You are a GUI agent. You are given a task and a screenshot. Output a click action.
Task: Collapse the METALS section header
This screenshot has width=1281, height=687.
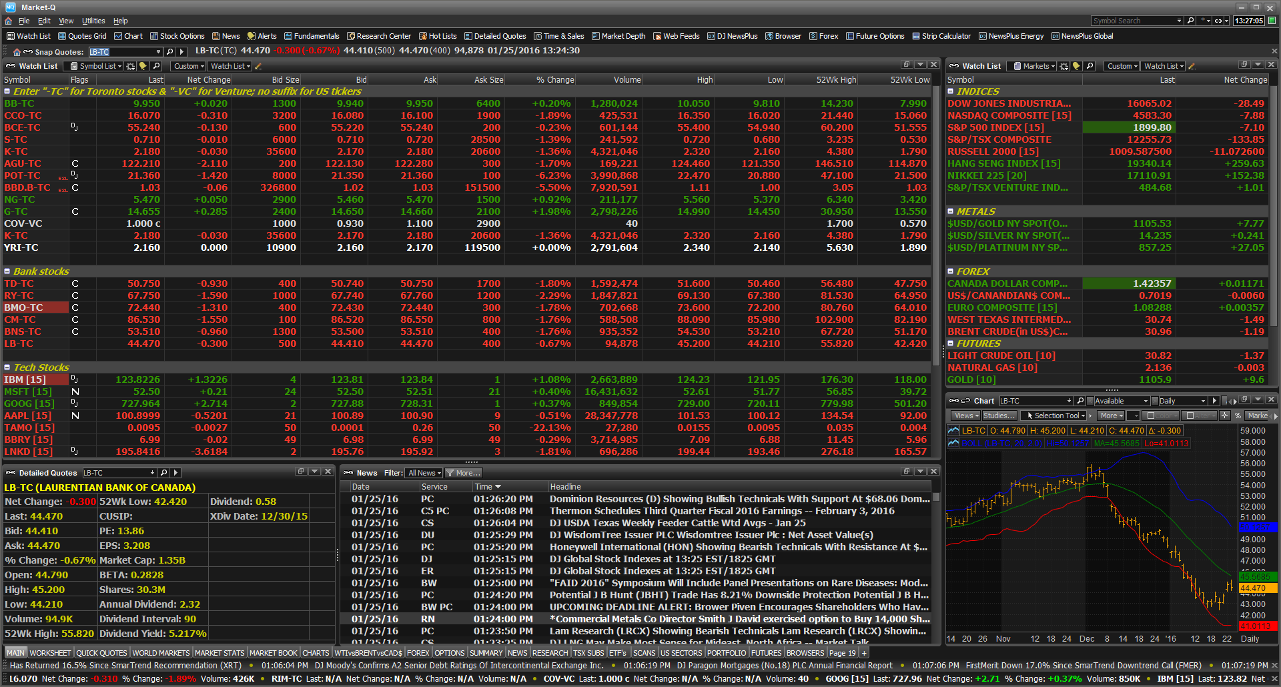coord(950,211)
